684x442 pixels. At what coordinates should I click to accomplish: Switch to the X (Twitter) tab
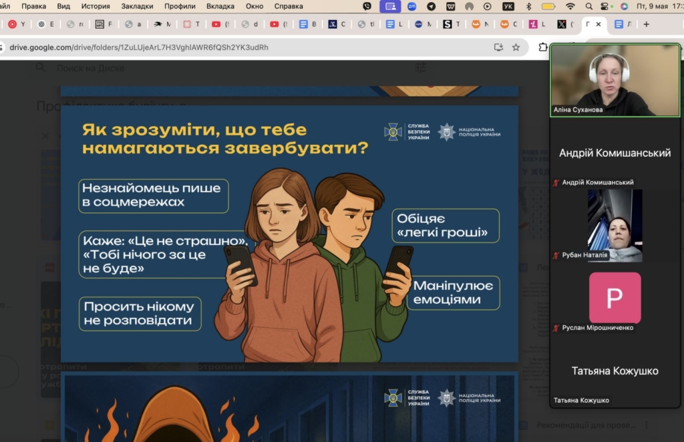coord(561,24)
